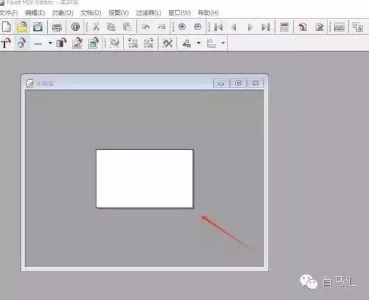The height and width of the screenshot is (300, 369).
Task: Zoom out with the circled minus icon
Action: pyautogui.click(x=198, y=27)
